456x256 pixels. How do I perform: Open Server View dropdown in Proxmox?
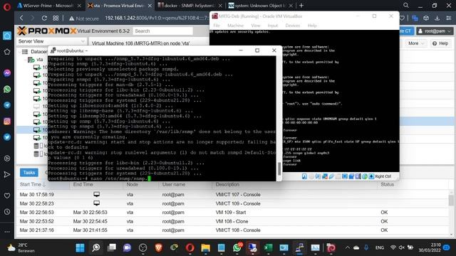point(51,41)
